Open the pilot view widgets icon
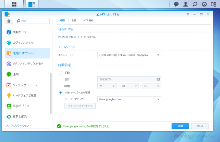 (213, 4)
